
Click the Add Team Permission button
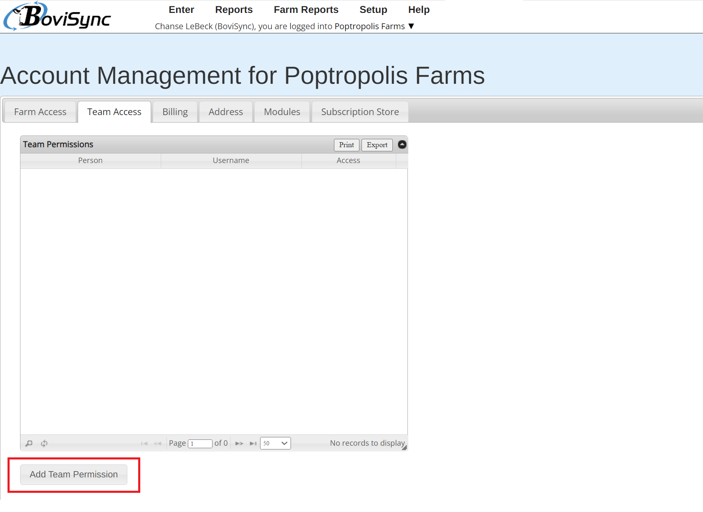(74, 474)
